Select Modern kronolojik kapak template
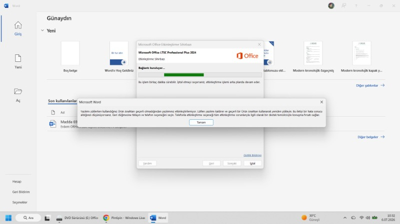The image size is (400, 224). 361,53
